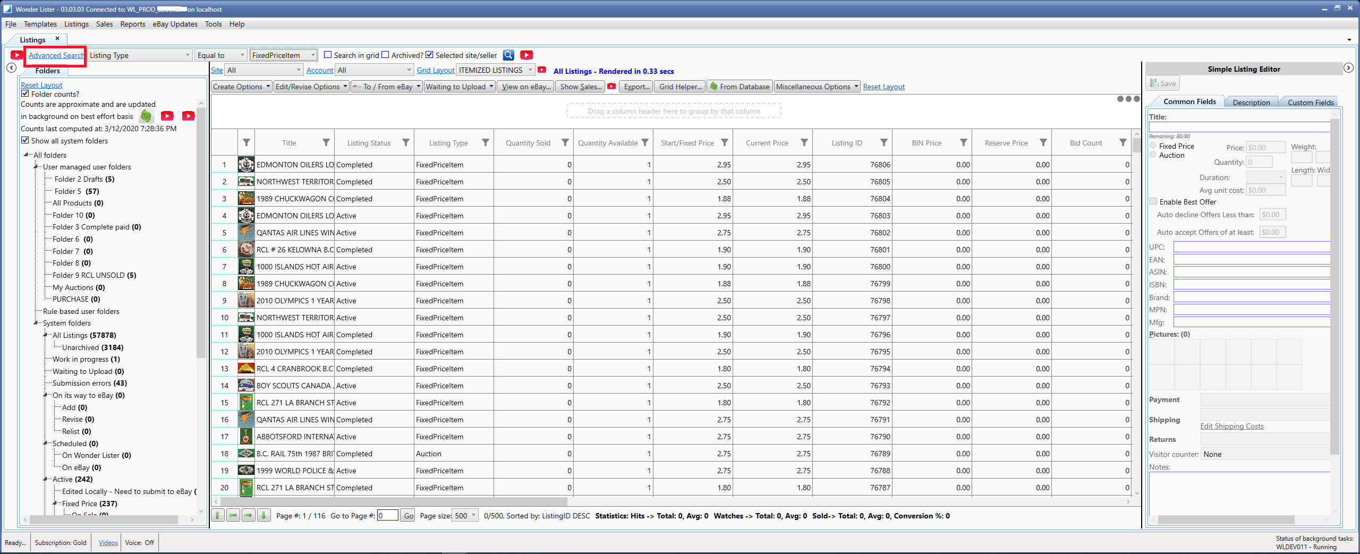Select the Submission errors (43) folder
1360x554 pixels.
point(89,383)
